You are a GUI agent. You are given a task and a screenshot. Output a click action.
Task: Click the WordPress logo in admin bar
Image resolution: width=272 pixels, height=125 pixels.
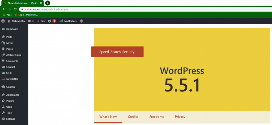(3, 21)
